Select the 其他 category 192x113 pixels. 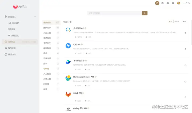tap(51, 89)
